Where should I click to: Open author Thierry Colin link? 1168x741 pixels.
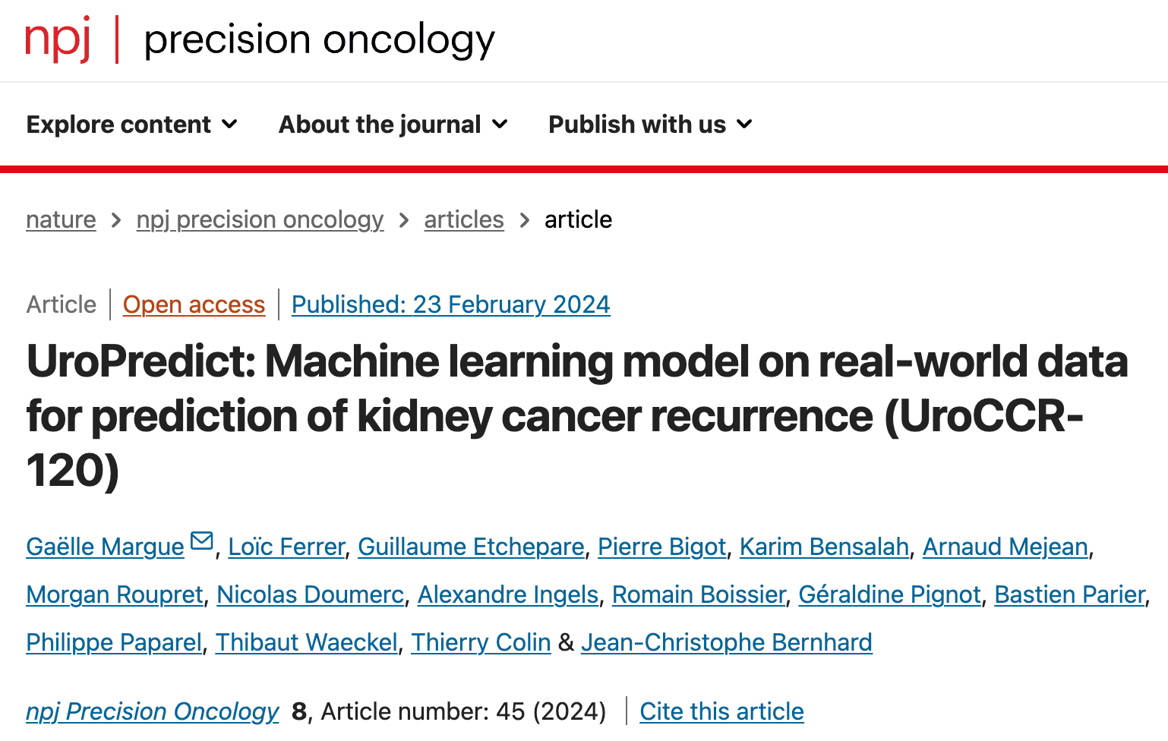tap(481, 642)
